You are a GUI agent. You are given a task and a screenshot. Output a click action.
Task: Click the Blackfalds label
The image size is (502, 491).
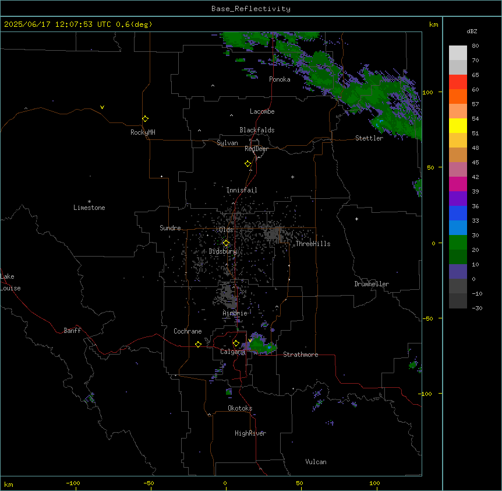click(x=257, y=130)
